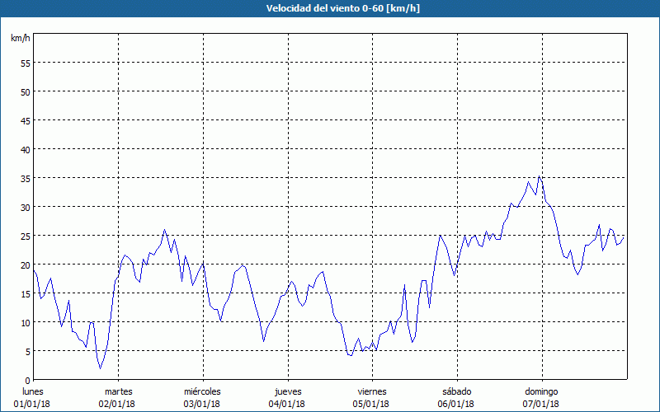
Task: Click the 04/01/18 date label
Action: pyautogui.click(x=287, y=403)
